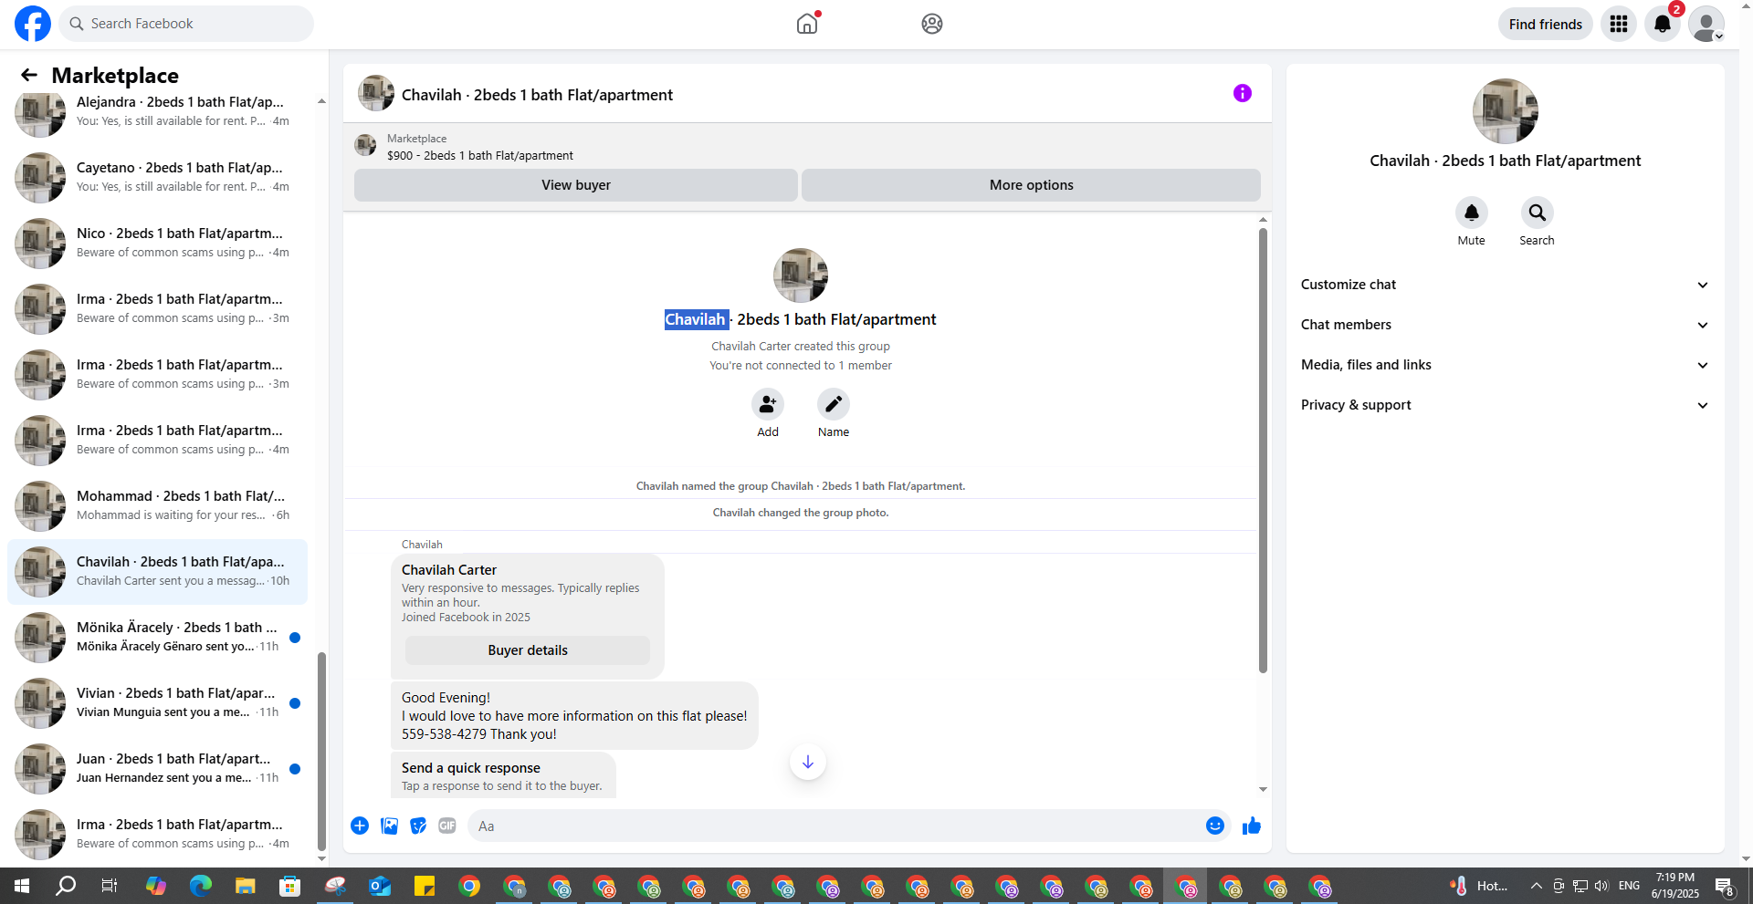Viewport: 1753px width, 904px height.
Task: Click the conversation list scrollbar thumb
Action: click(321, 751)
